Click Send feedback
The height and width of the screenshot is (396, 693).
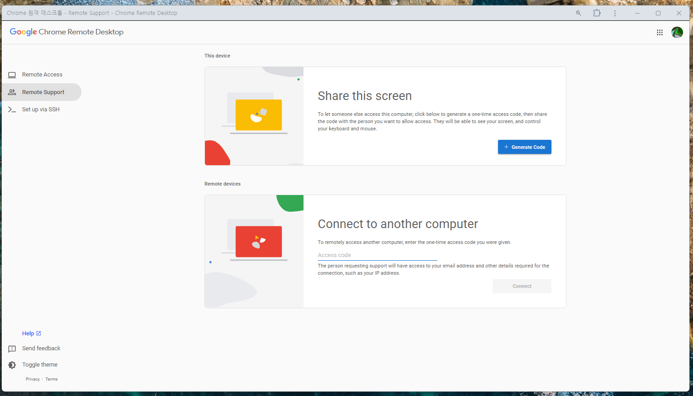click(41, 348)
